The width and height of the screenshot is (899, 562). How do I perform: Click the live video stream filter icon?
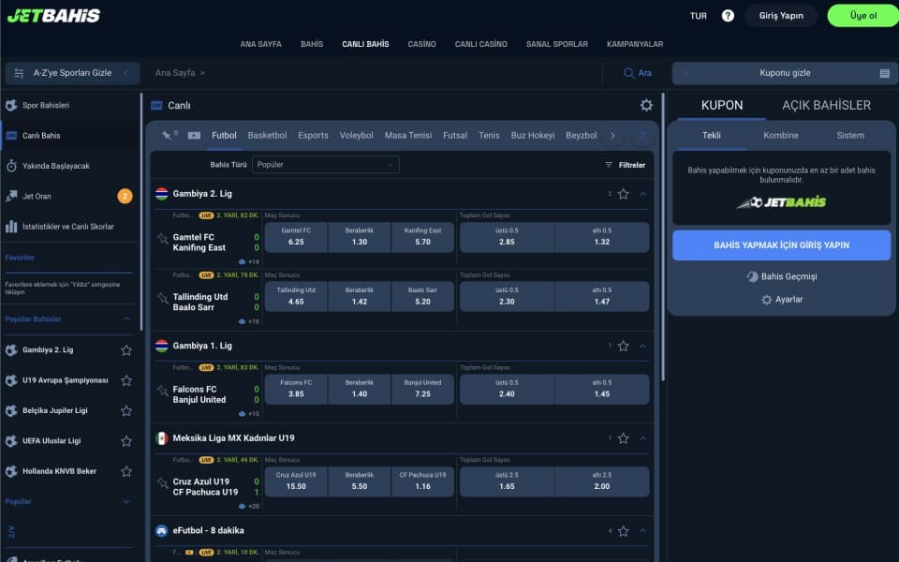(x=195, y=135)
